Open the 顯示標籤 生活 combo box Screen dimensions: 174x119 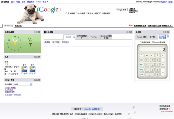coord(23,84)
